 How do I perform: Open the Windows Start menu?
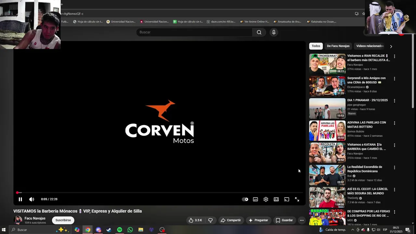pos(4,230)
